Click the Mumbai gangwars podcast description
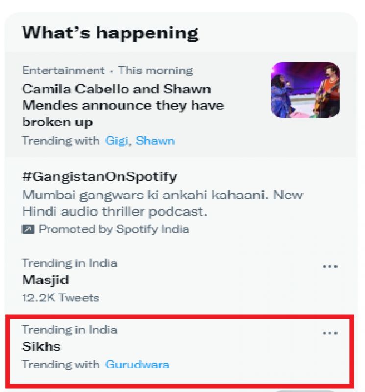 click(x=163, y=203)
